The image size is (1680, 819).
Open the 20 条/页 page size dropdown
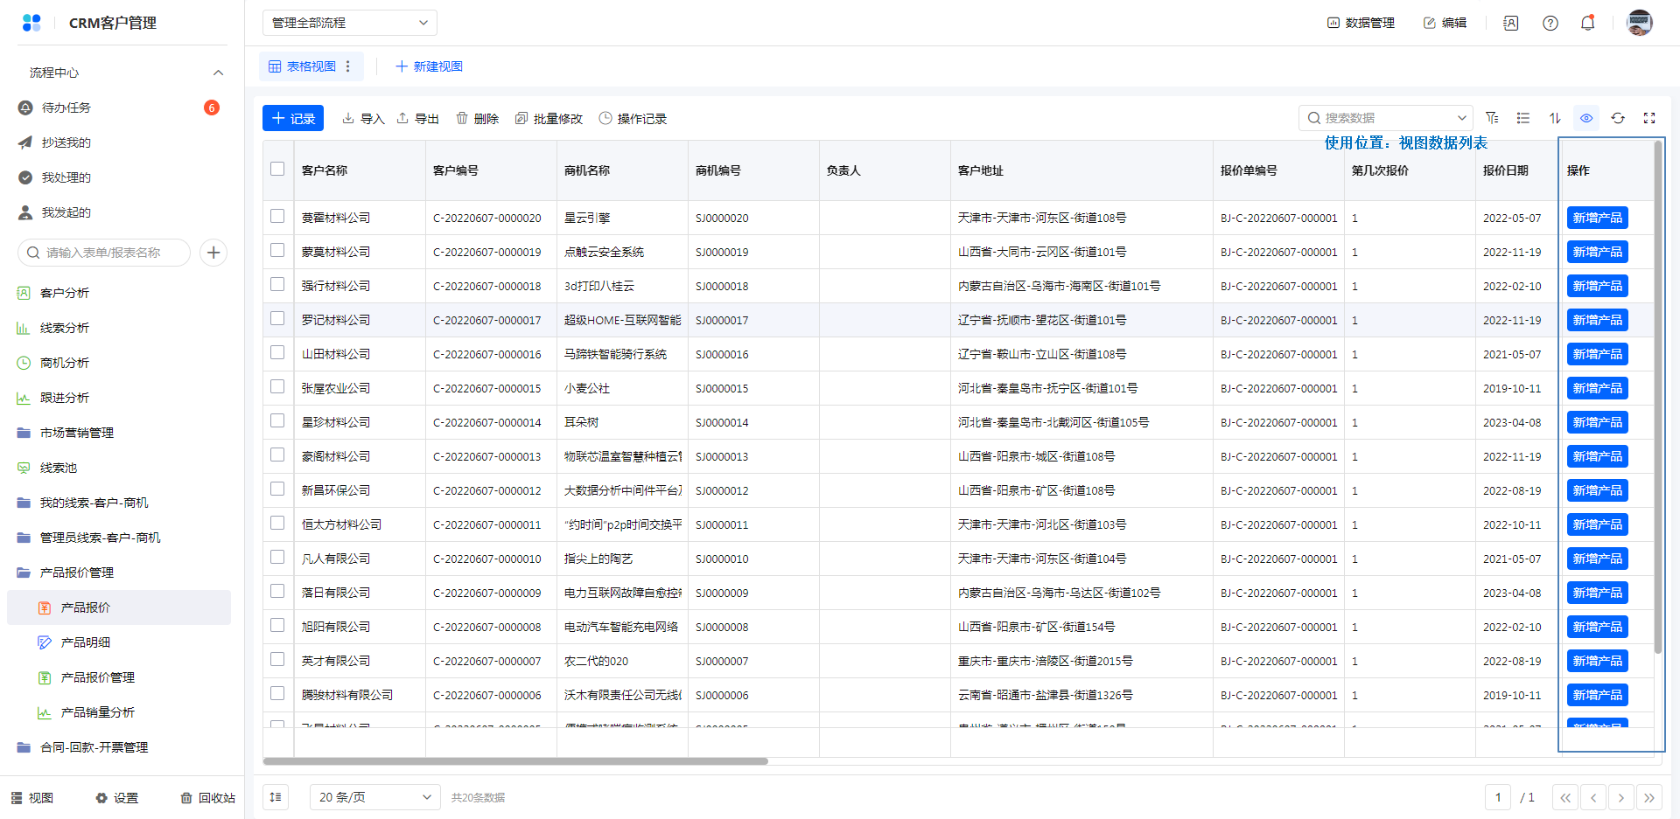pyautogui.click(x=374, y=797)
